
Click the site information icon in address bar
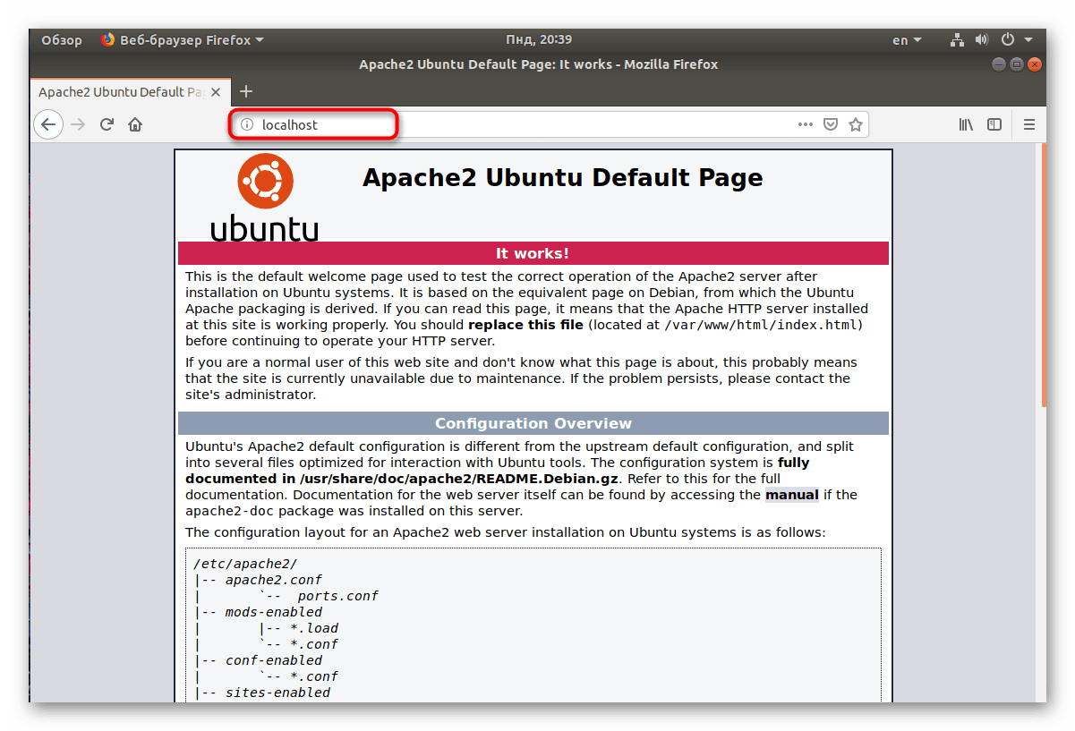click(246, 124)
